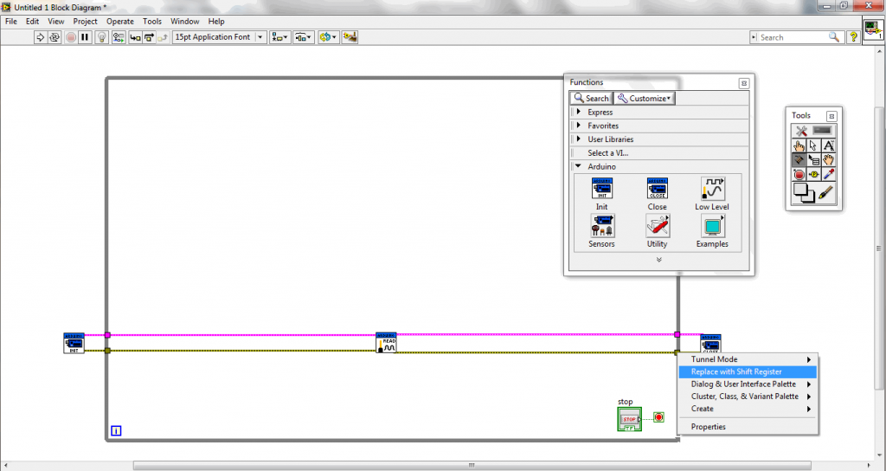This screenshot has width=886, height=471.
Task: Open Dialog & User Interface Palette submenu
Action: pyautogui.click(x=748, y=384)
